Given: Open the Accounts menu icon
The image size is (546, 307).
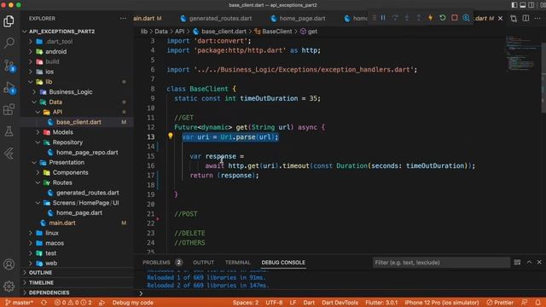Looking at the screenshot, I should pos(9,264).
